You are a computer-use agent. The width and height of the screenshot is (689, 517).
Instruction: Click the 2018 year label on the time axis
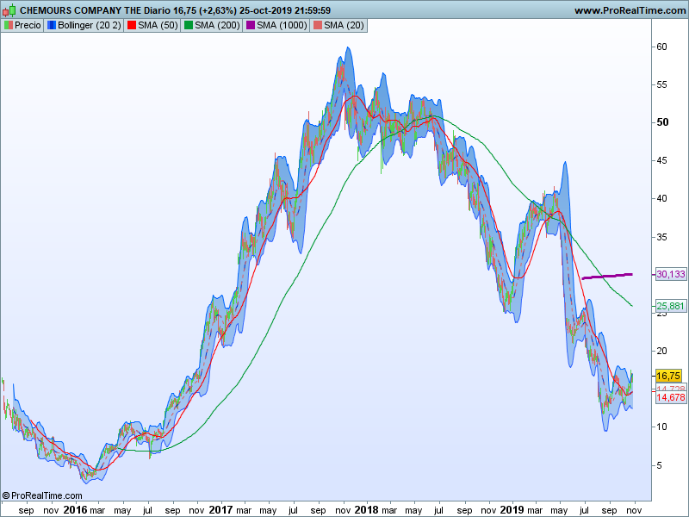pyautogui.click(x=366, y=509)
